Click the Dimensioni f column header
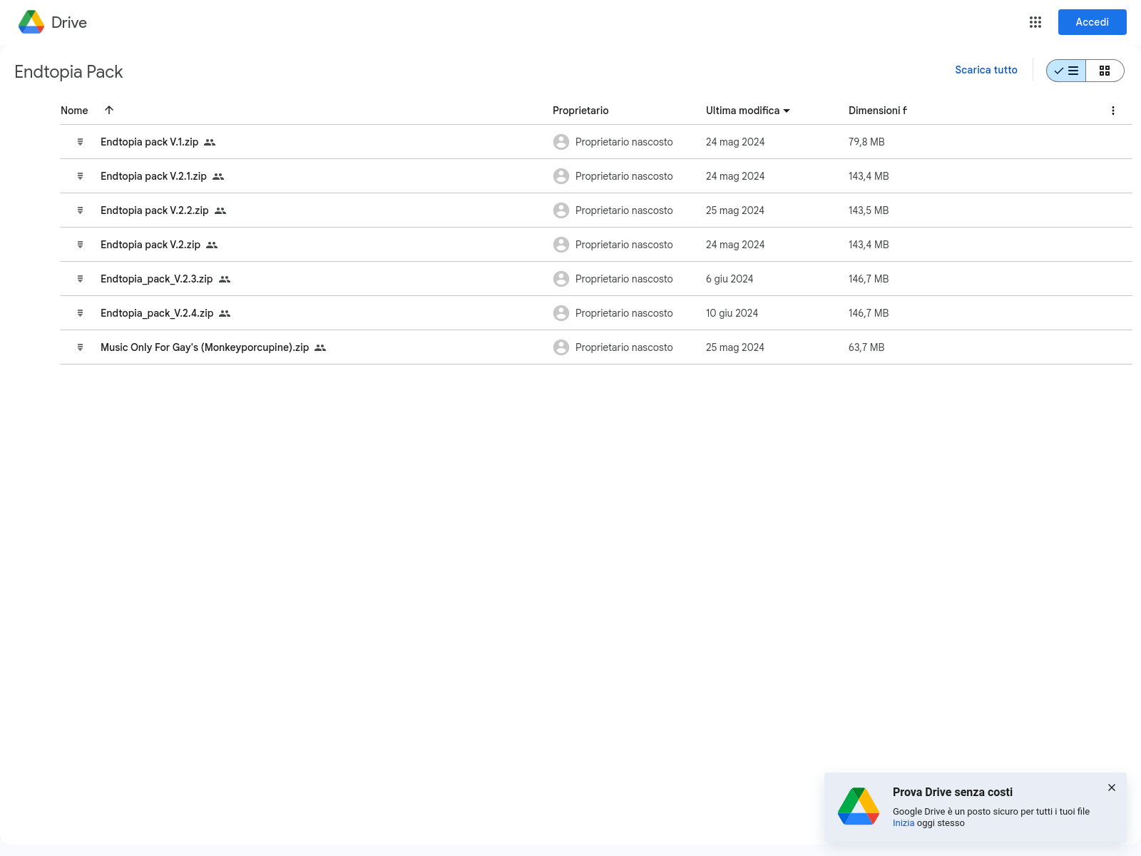Viewport: 1141px width, 856px height. coord(878,111)
